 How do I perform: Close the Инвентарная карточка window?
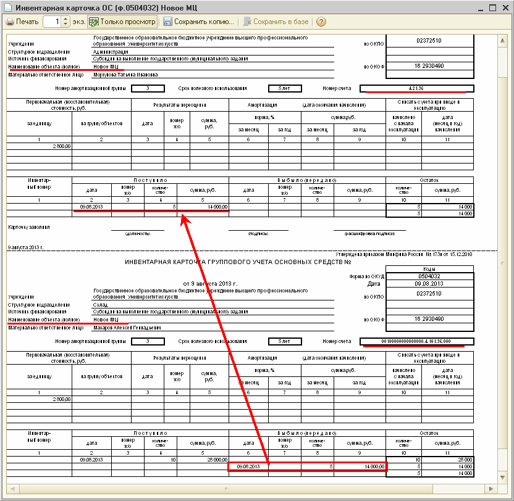(x=505, y=8)
